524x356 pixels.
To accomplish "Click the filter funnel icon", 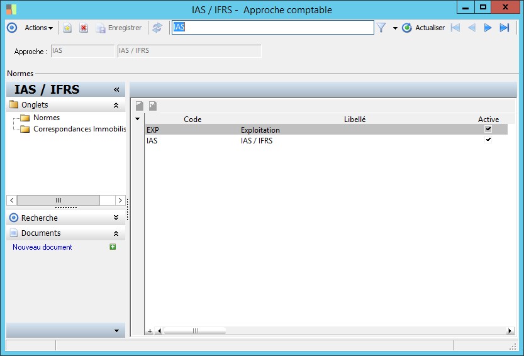I will pos(381,28).
